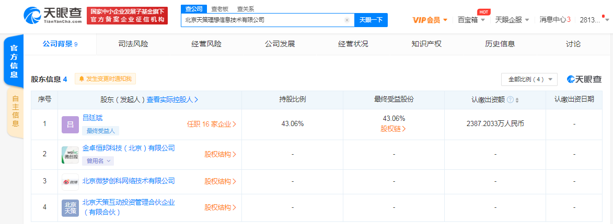Screen dimensions: 613x224
Task: Open the 全部比例 (4) dropdown
Action: click(529, 79)
